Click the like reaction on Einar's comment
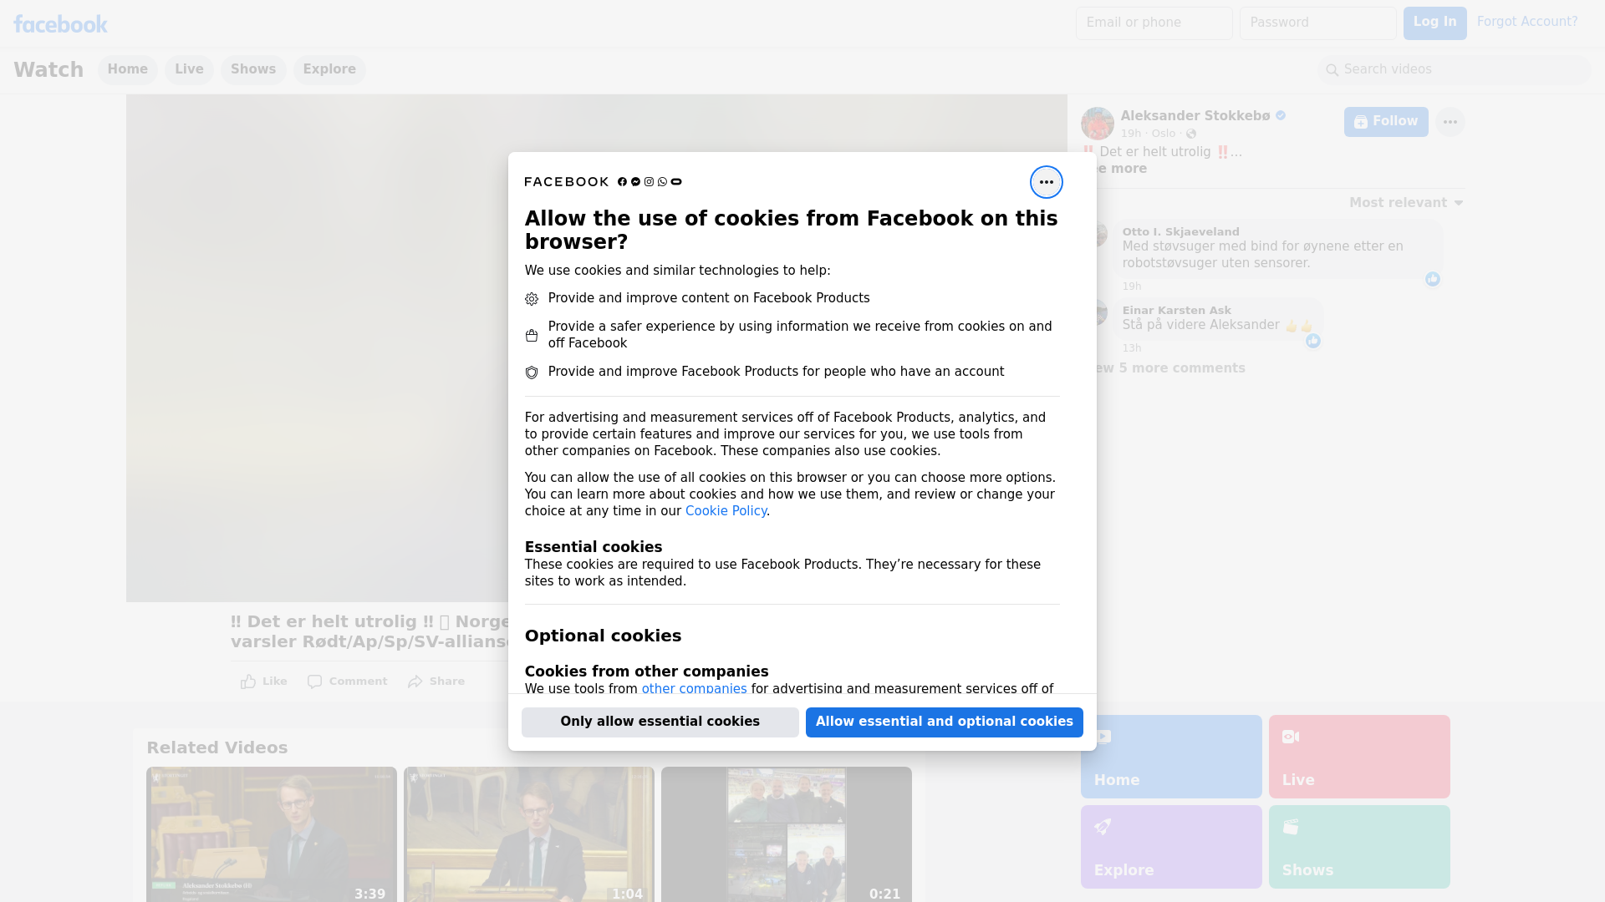 click(1313, 341)
